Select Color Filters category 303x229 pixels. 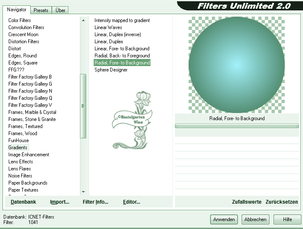(19, 20)
